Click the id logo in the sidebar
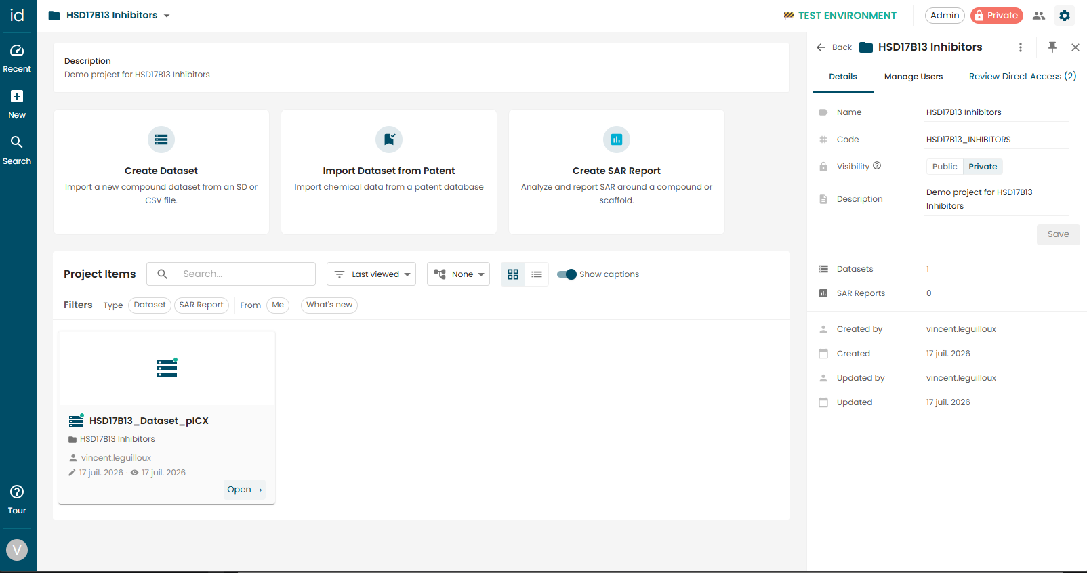 point(17,15)
